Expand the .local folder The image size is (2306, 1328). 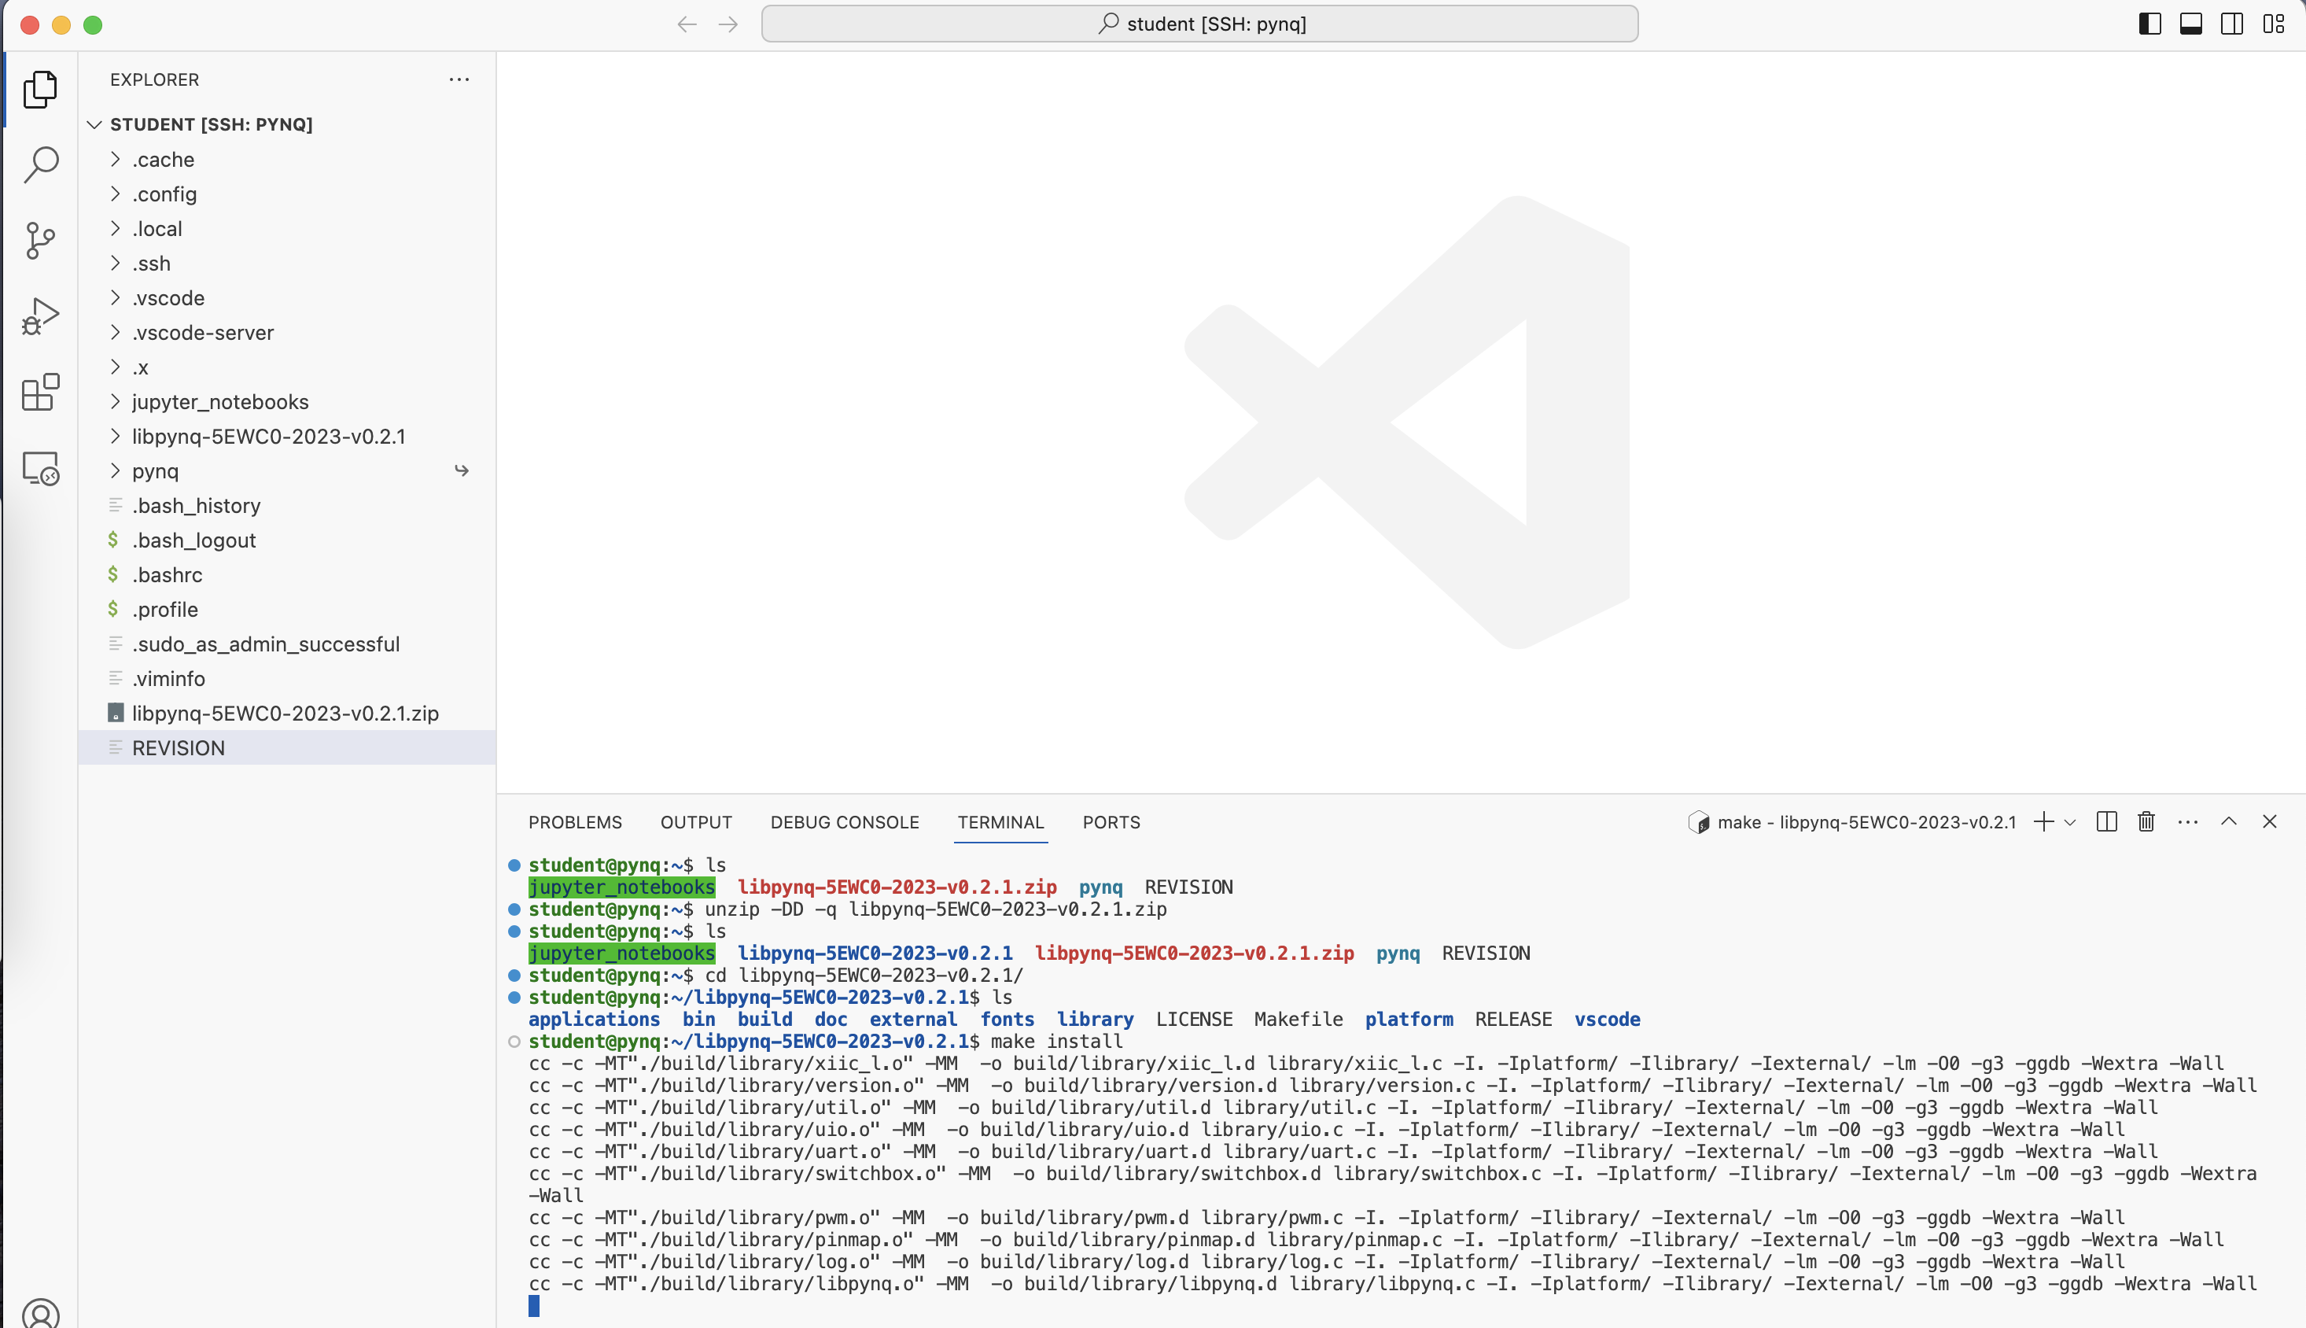coord(287,229)
